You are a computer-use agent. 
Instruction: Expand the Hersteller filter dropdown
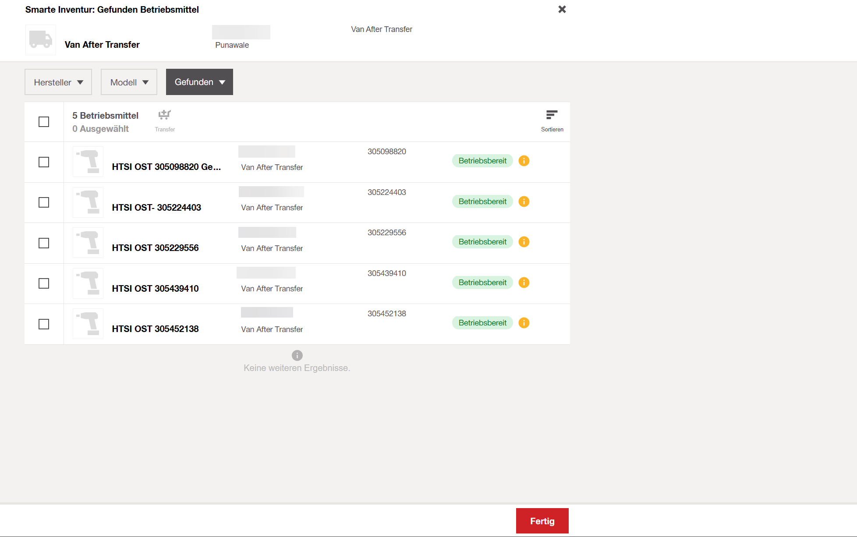(x=58, y=82)
